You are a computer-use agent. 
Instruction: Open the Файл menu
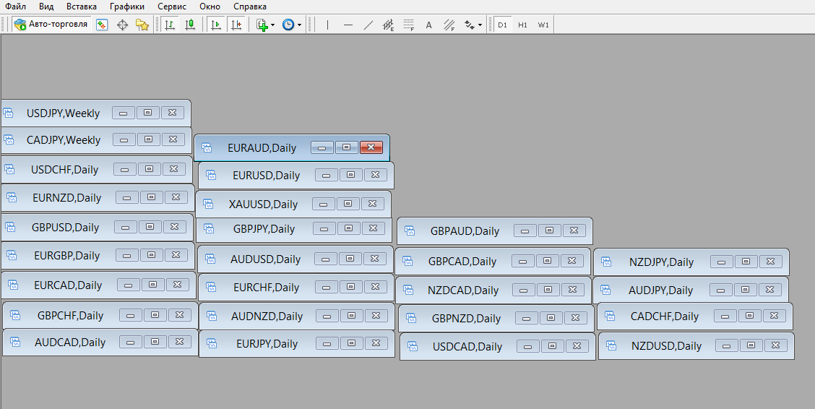[16, 7]
